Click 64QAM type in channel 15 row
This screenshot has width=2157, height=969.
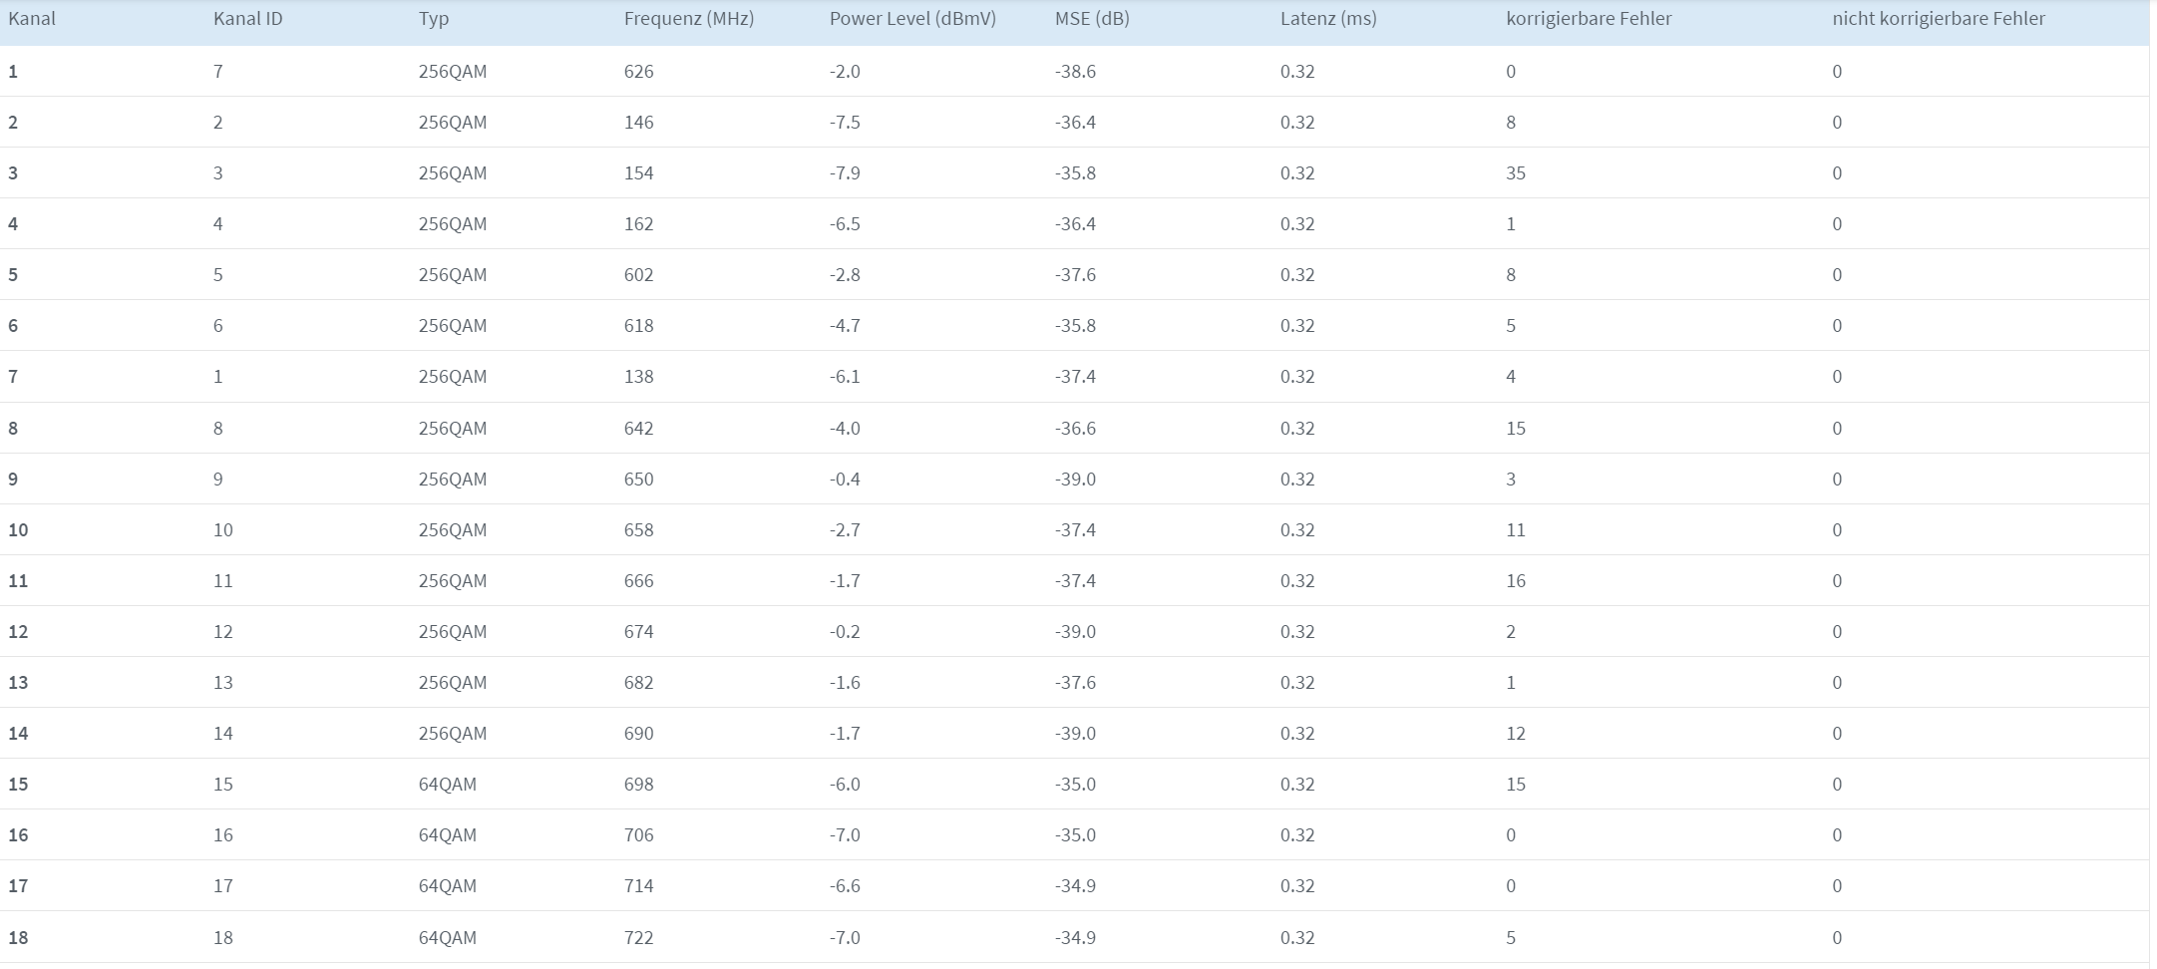448,785
